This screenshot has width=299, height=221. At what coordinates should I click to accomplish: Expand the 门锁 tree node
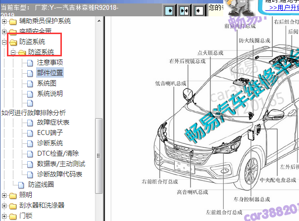coord(4,216)
